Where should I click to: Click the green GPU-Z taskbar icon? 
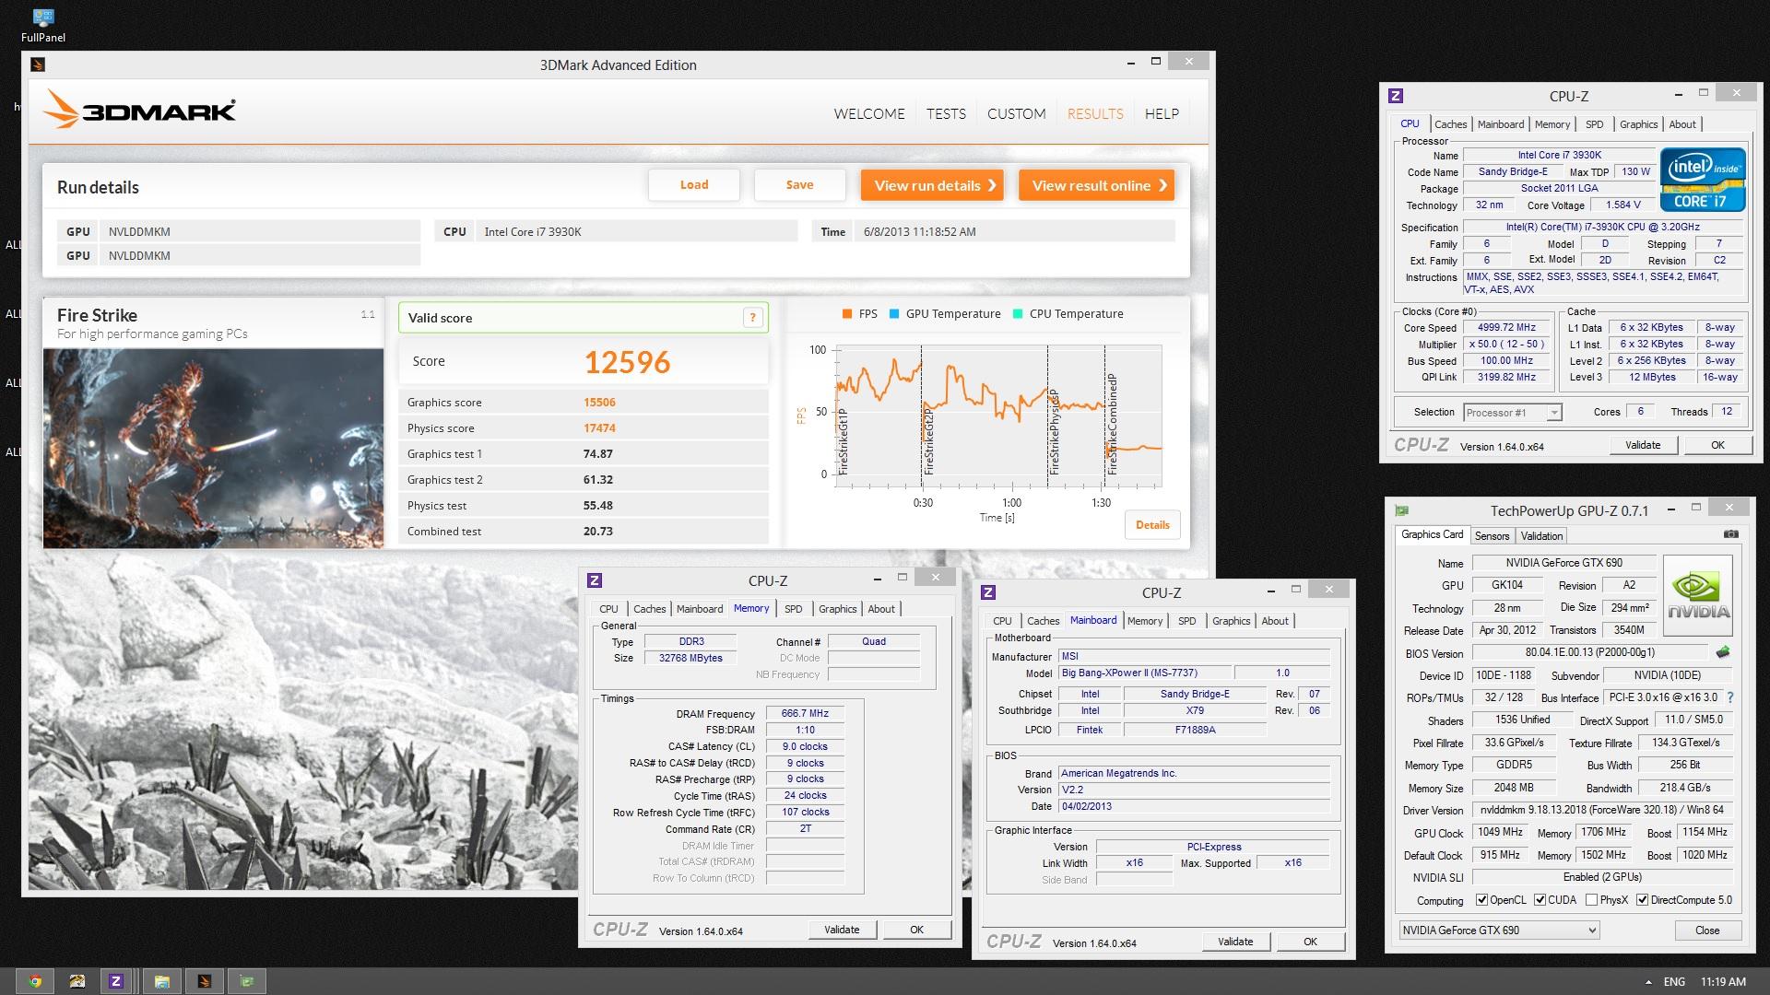point(247,981)
